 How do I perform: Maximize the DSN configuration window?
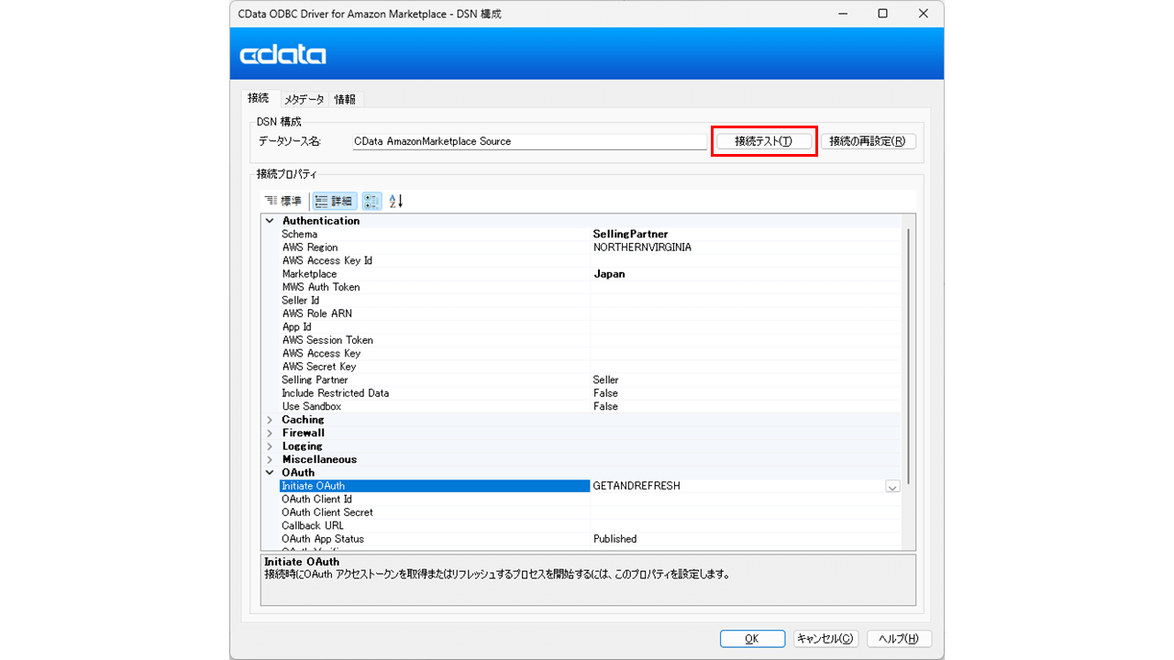tap(882, 14)
